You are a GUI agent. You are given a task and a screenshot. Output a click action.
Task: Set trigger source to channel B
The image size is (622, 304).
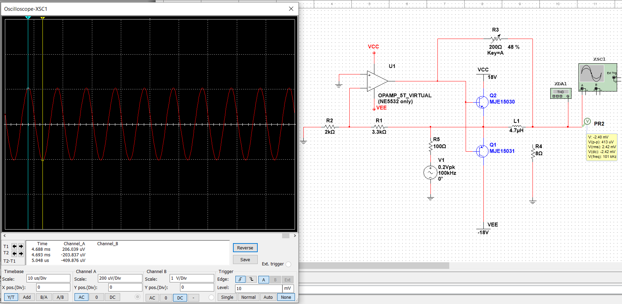(x=275, y=280)
